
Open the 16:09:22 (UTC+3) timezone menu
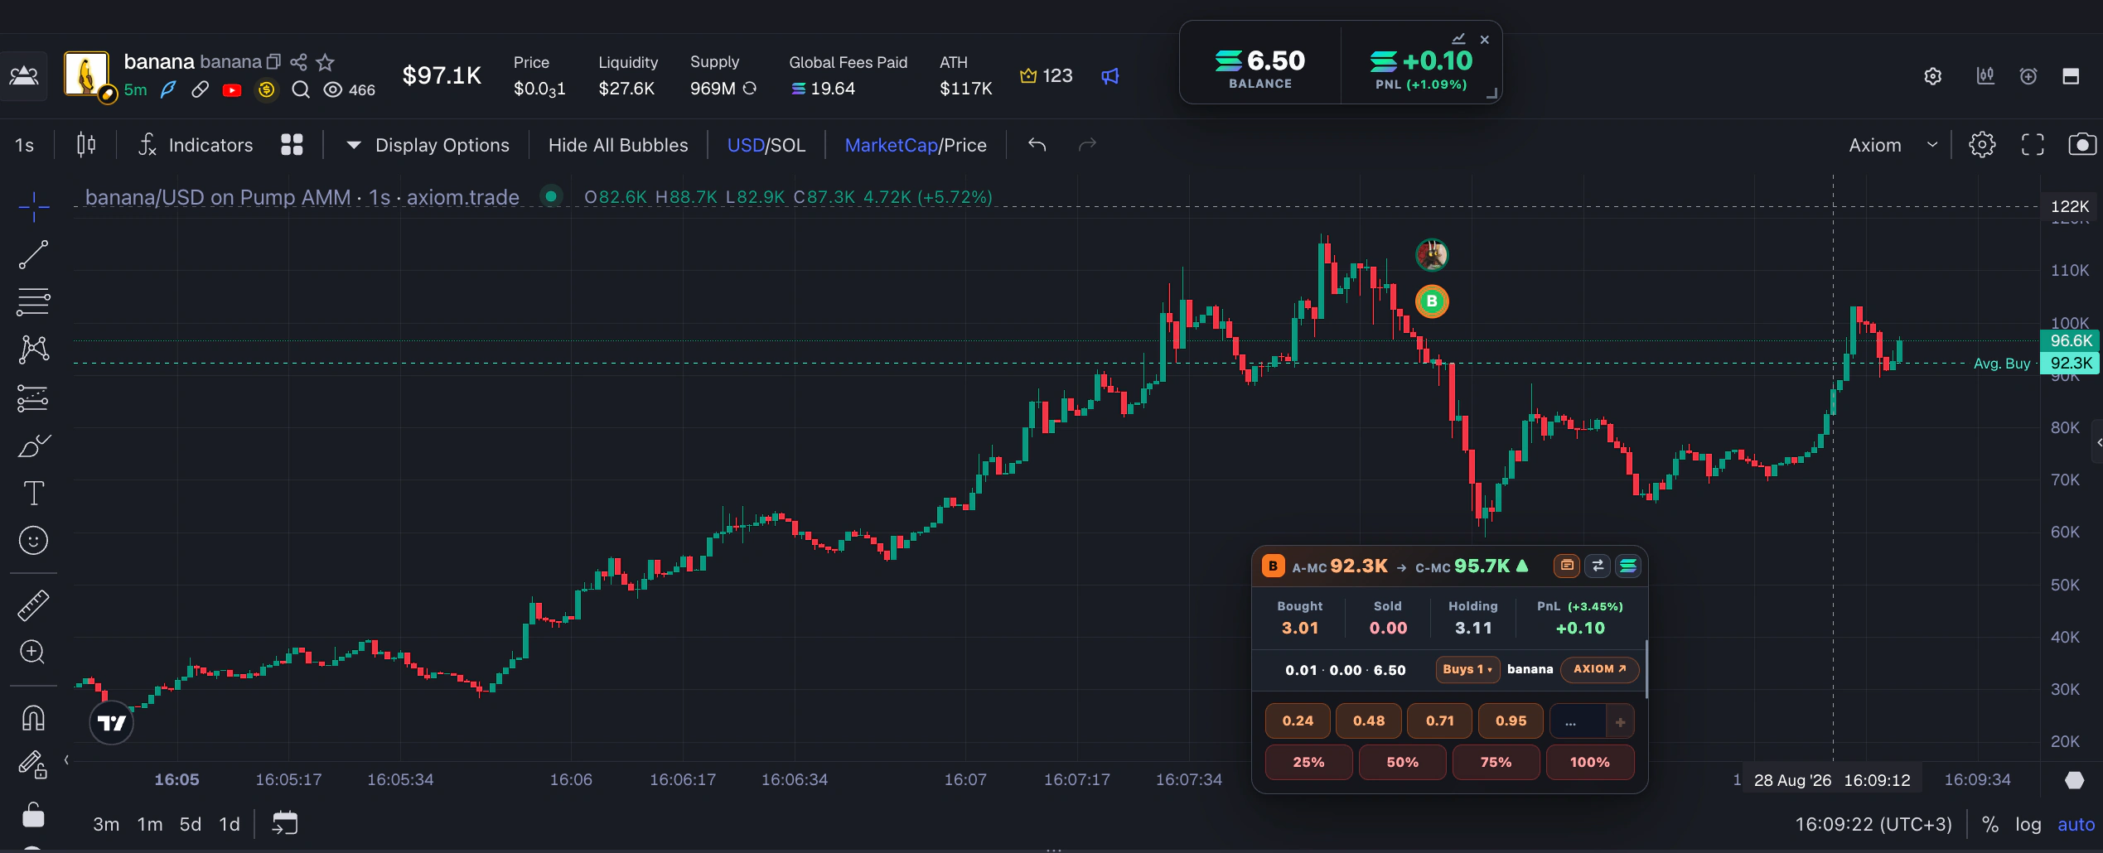coord(1873,825)
